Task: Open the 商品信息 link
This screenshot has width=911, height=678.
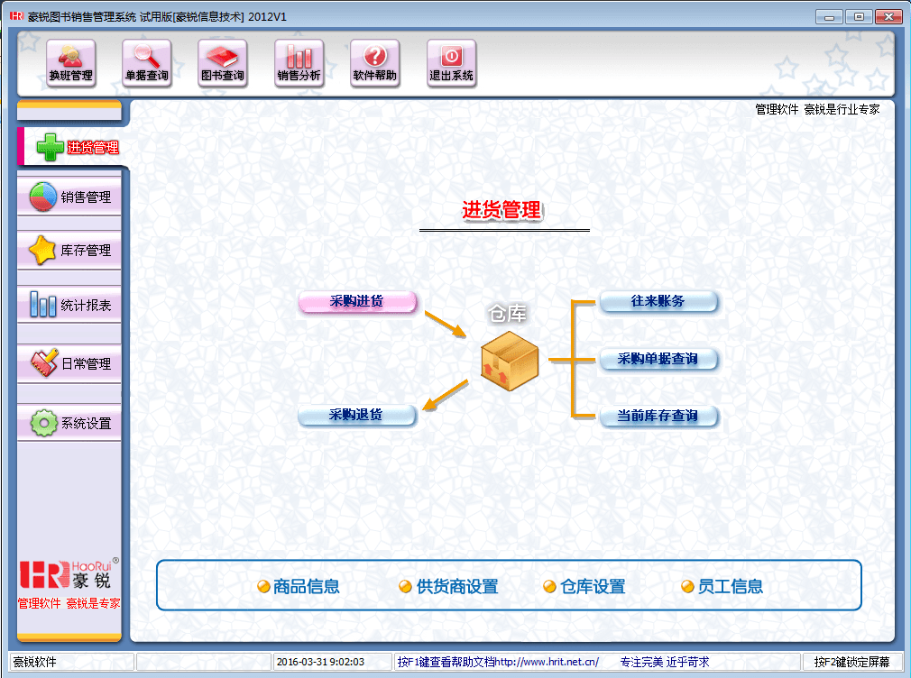Action: pos(306,587)
